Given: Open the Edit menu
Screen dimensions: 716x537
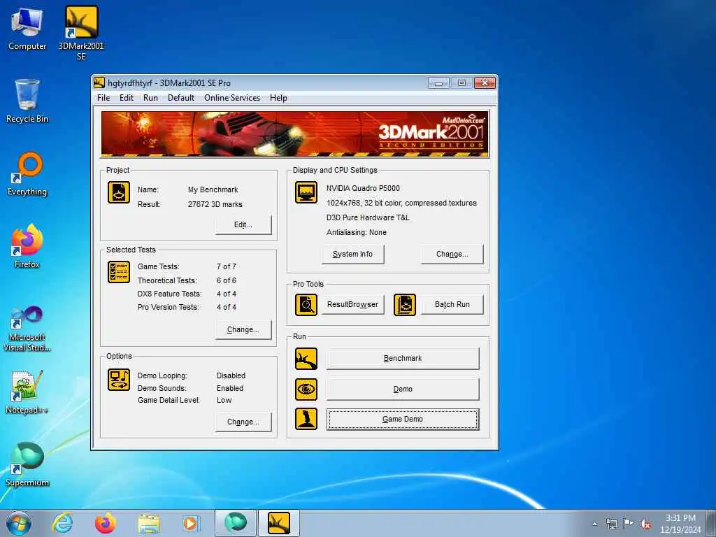Looking at the screenshot, I should (127, 98).
